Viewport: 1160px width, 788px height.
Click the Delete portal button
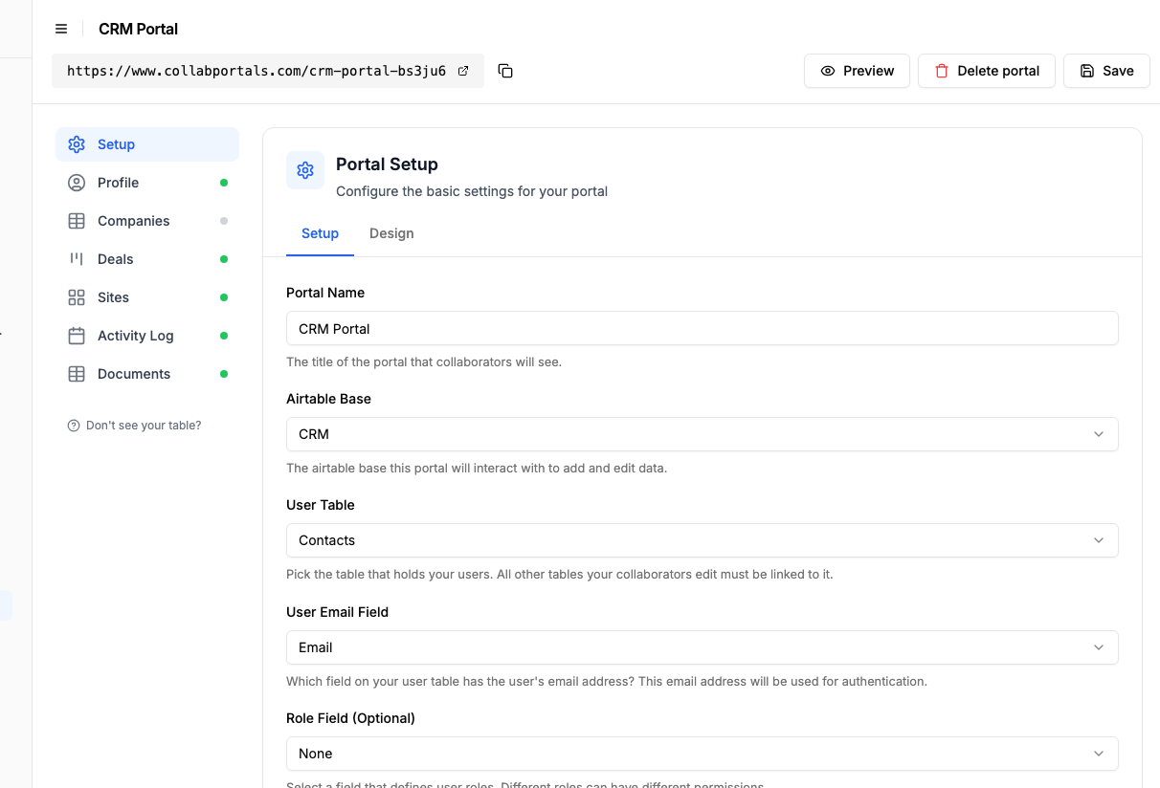click(987, 71)
